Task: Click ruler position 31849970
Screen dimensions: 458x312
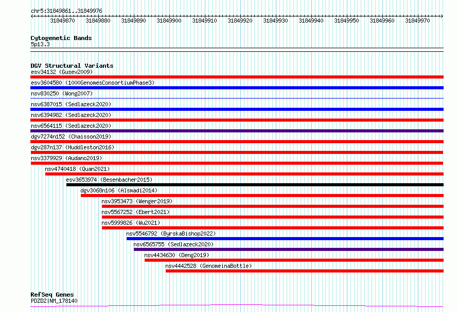Action: (x=417, y=21)
